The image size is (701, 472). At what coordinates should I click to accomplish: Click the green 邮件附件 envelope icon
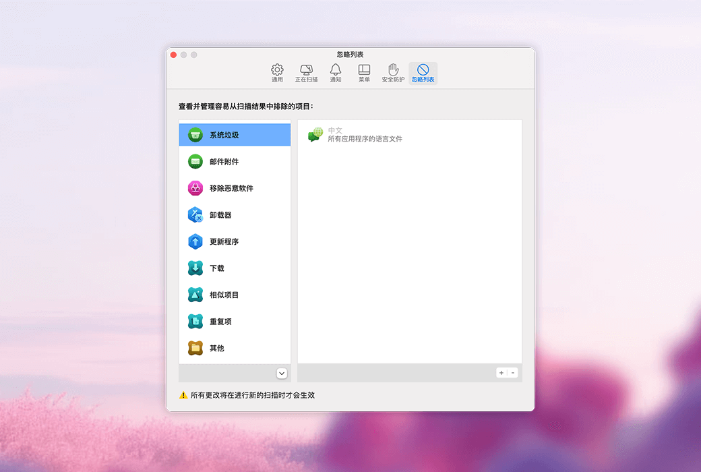(x=195, y=162)
